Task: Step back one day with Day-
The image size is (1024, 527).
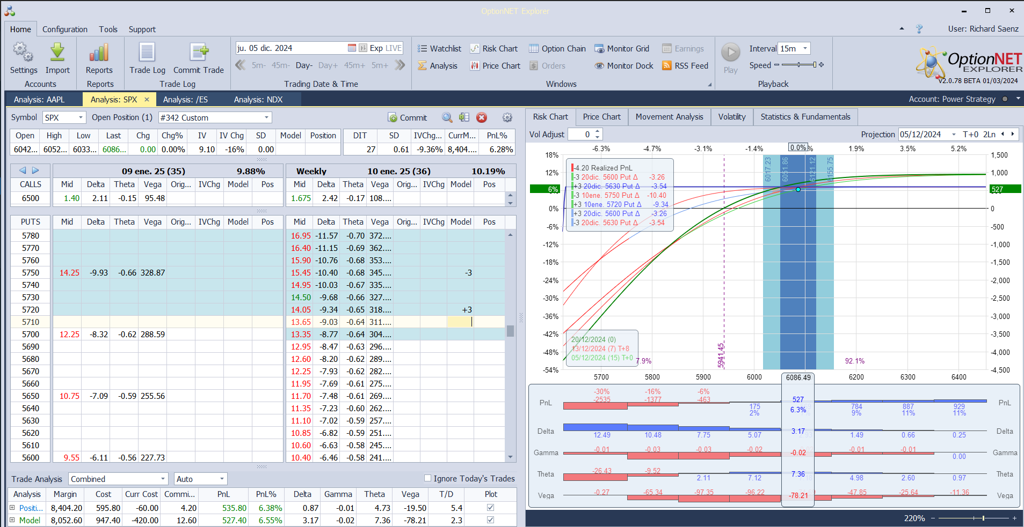Action: [304, 65]
